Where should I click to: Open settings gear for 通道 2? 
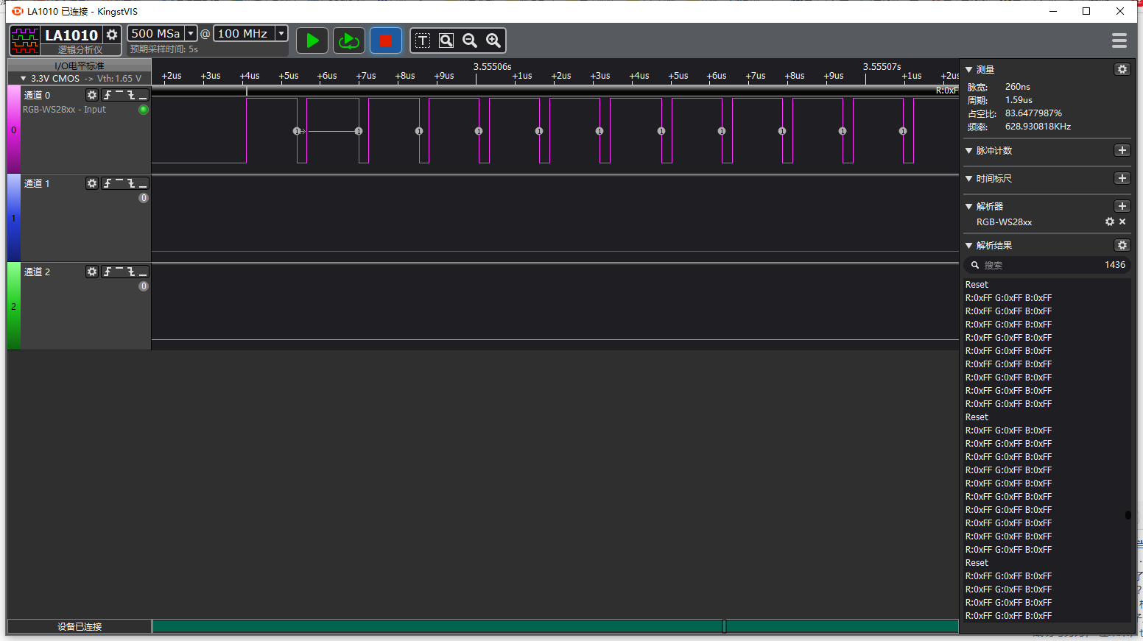92,272
